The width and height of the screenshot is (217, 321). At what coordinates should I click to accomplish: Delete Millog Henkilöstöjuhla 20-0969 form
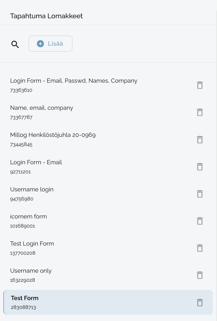click(x=200, y=140)
